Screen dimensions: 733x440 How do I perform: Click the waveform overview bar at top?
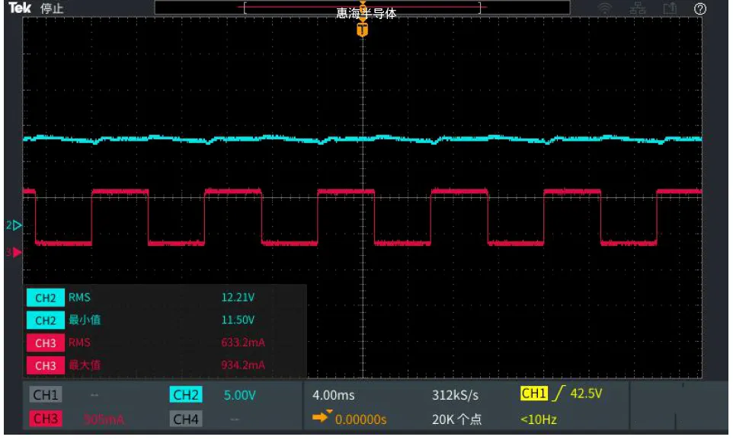(362, 8)
